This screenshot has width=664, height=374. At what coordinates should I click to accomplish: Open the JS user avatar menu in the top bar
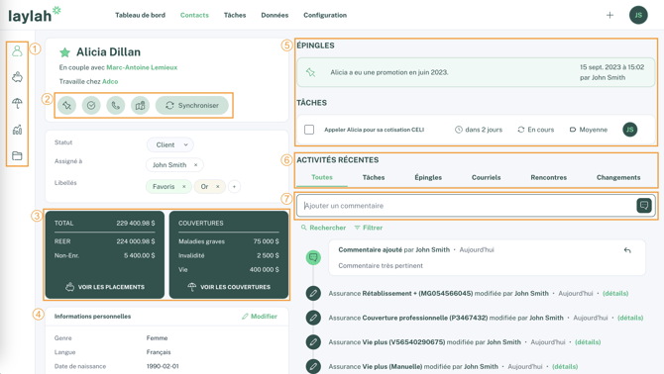[x=638, y=15]
